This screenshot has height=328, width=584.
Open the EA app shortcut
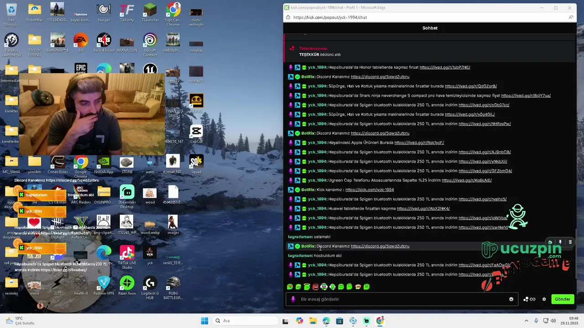[81, 43]
